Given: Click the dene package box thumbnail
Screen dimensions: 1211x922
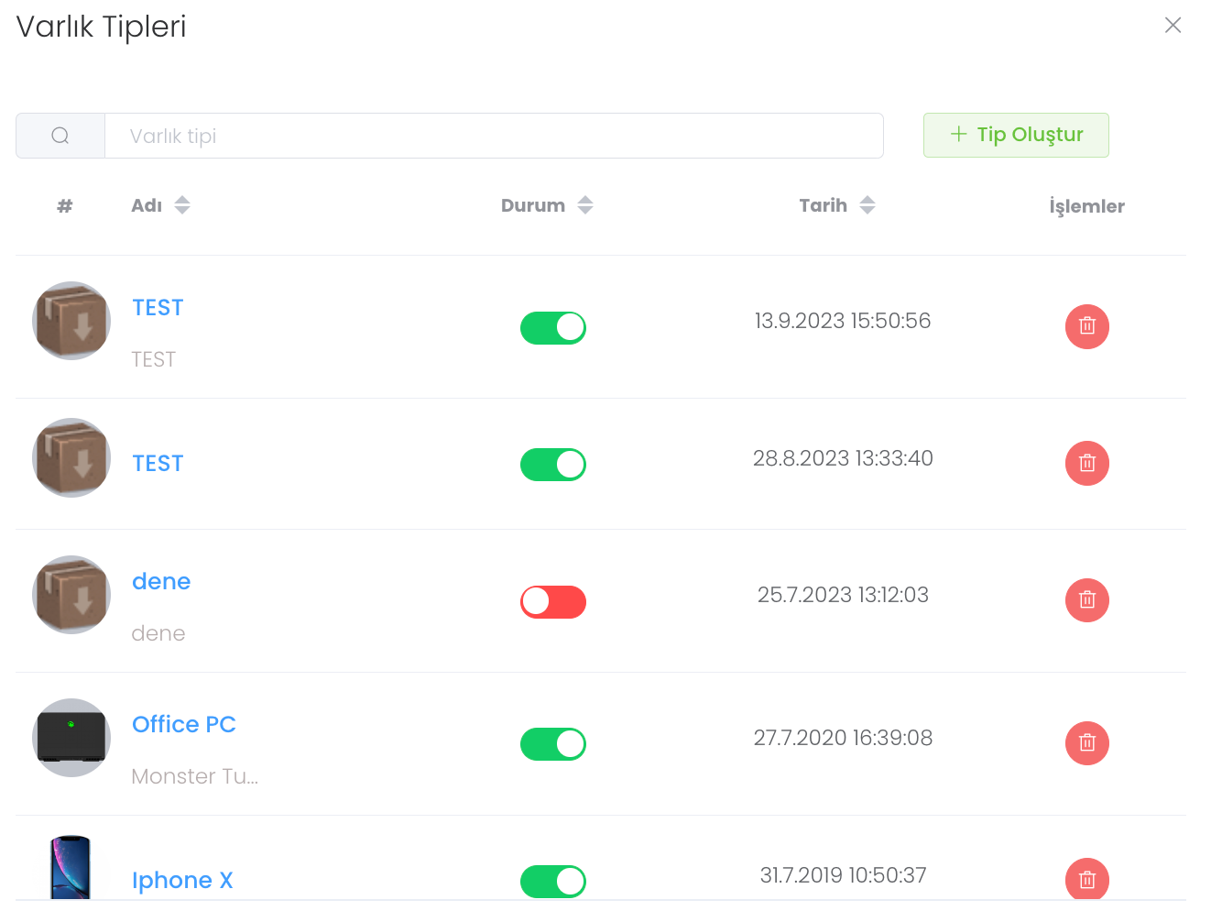Looking at the screenshot, I should click(x=71, y=595).
